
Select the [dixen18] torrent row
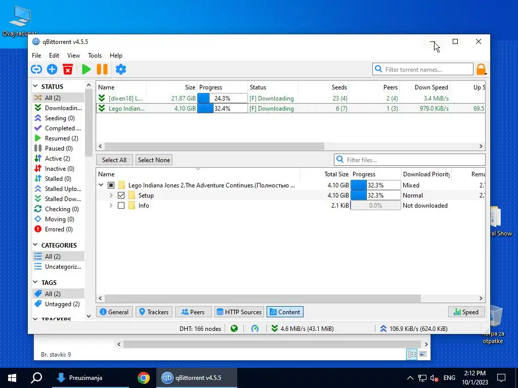click(x=291, y=99)
